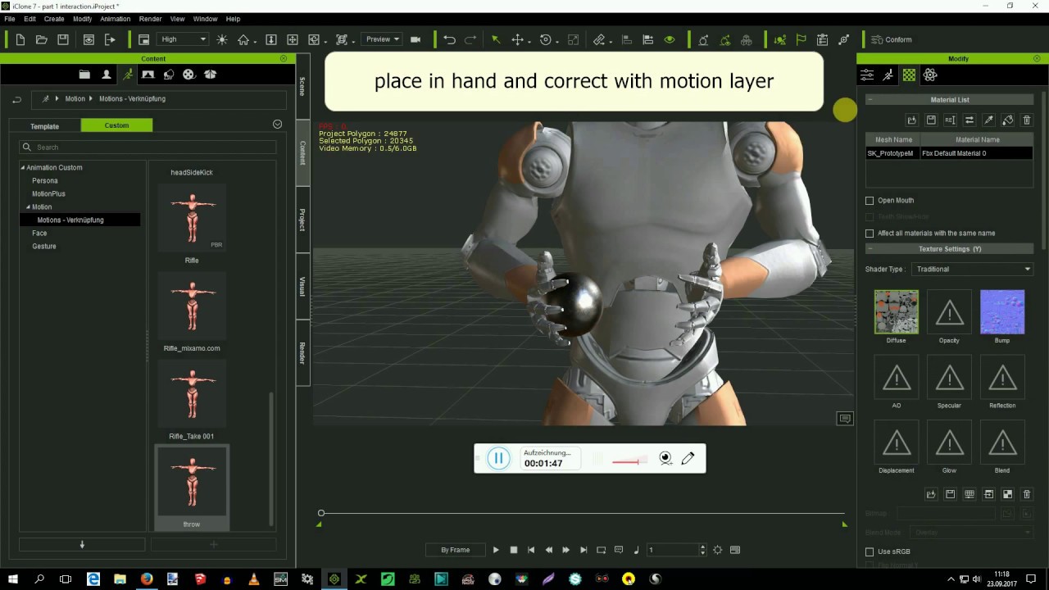This screenshot has width=1049, height=590.
Task: Open the File menu
Action: click(x=10, y=19)
